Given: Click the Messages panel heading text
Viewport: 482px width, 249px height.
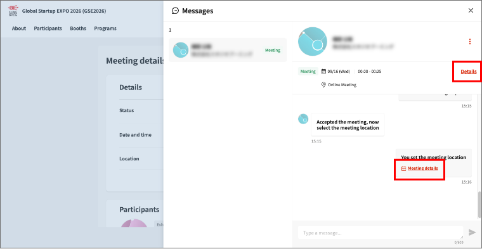Looking at the screenshot, I should [x=198, y=11].
